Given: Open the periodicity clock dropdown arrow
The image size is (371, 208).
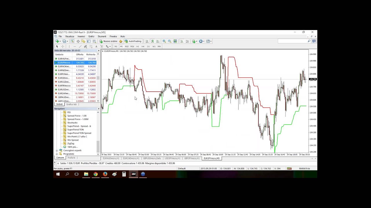Looking at the screenshot, I should (x=203, y=41).
